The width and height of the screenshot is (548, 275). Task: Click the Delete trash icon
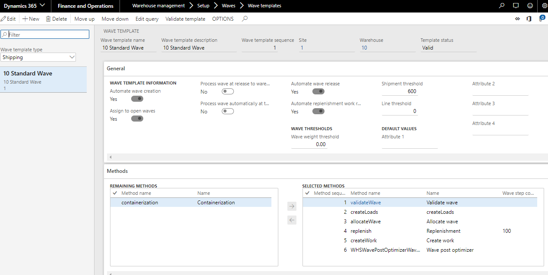tap(49, 19)
